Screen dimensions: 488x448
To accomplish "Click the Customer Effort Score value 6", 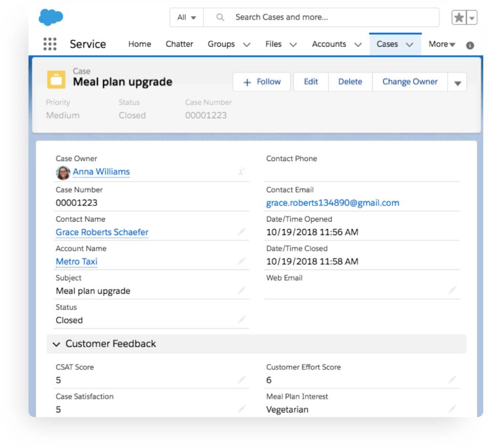I will pos(269,380).
